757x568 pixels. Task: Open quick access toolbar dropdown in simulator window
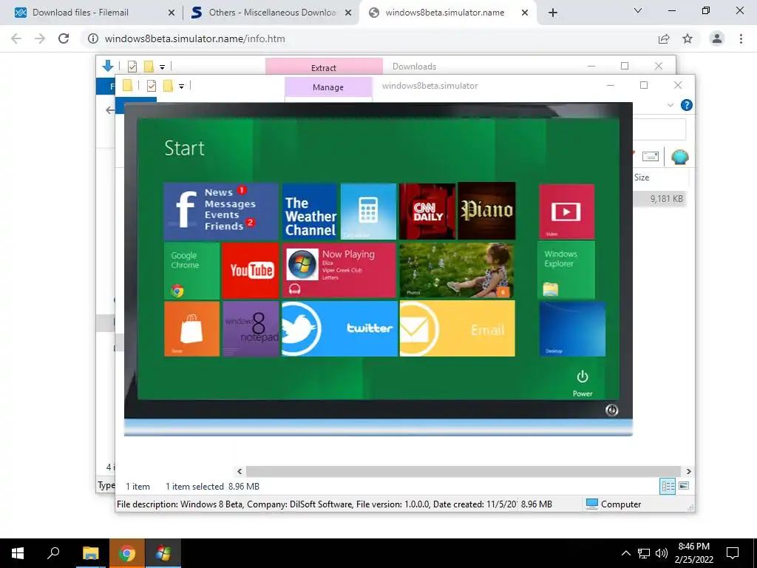181,86
